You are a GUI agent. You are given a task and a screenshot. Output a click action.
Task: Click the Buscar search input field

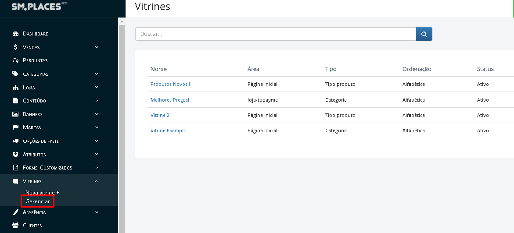point(275,34)
